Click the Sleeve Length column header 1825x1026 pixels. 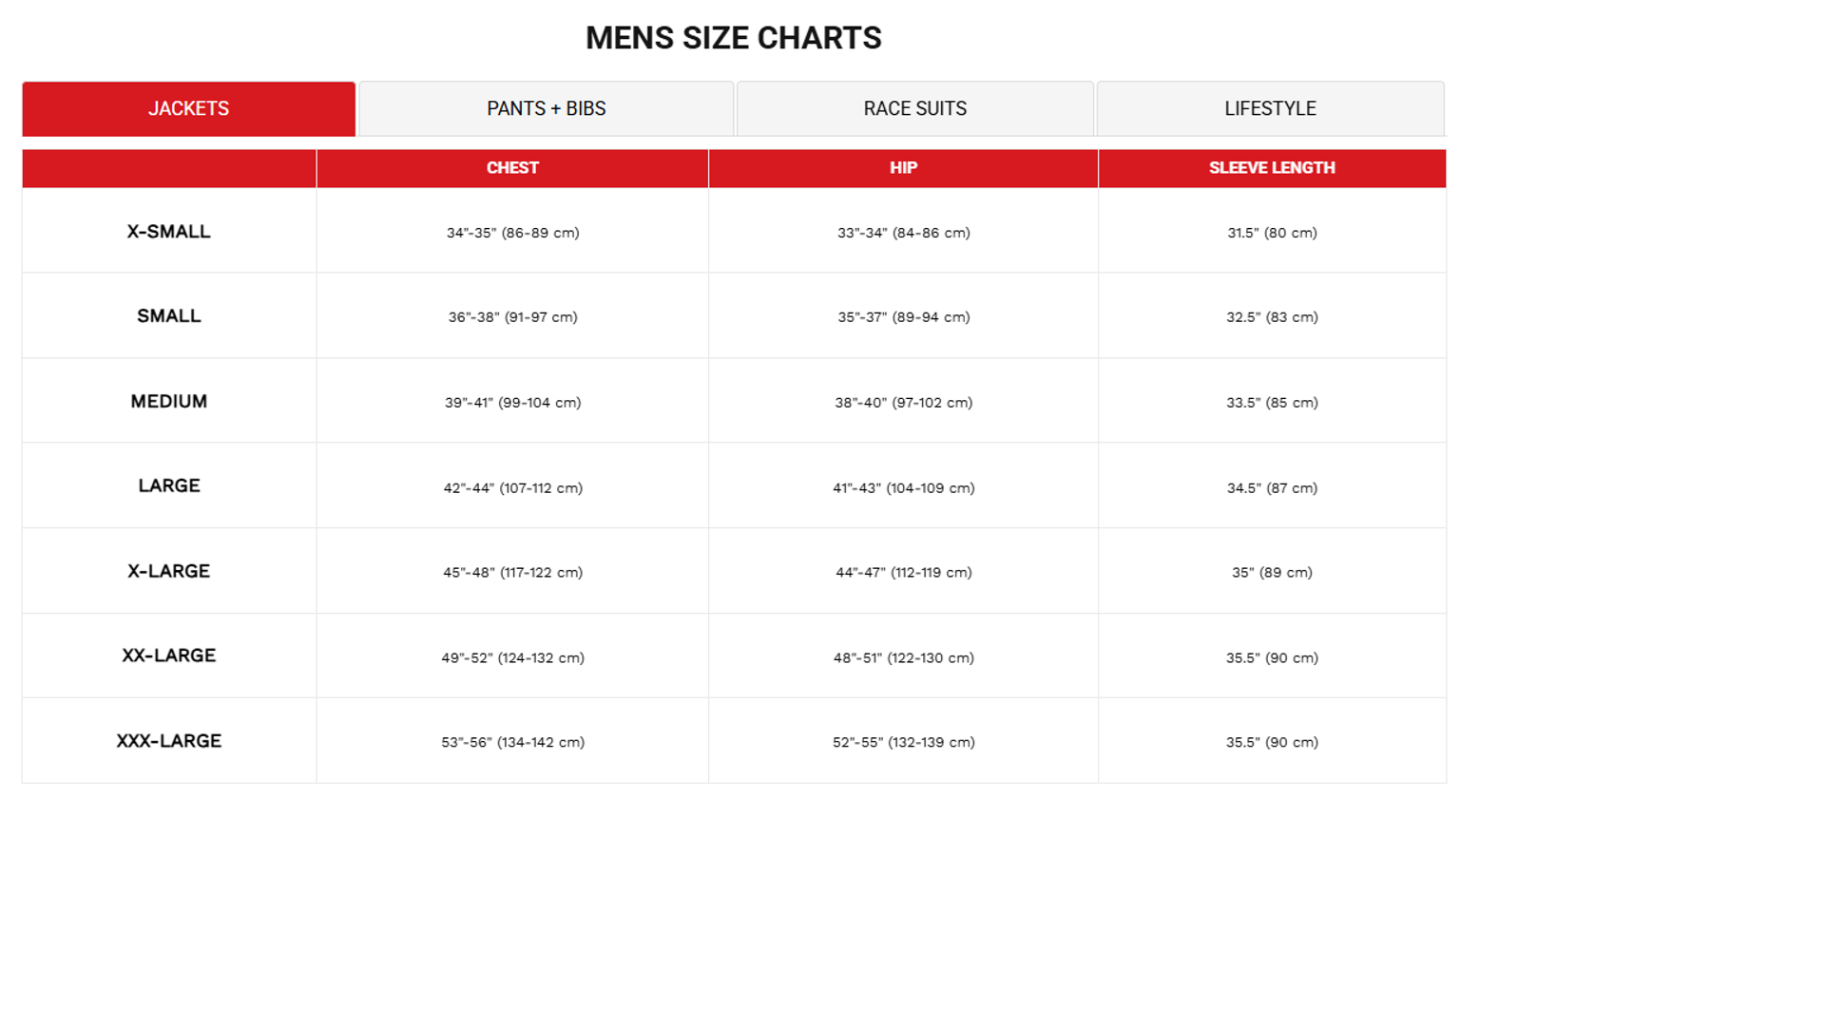point(1272,168)
